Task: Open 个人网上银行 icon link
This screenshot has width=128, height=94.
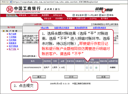Action: click(x=86, y=15)
